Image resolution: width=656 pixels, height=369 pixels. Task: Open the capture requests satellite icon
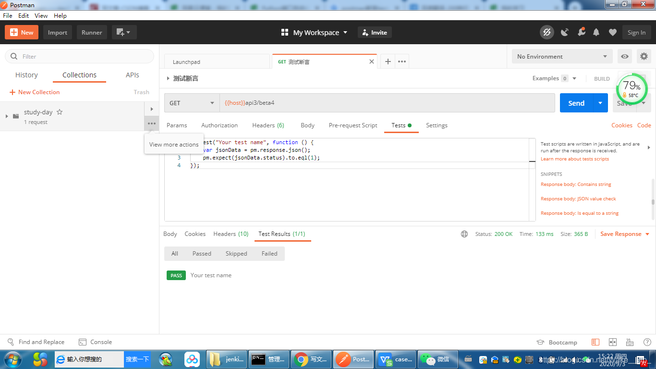pyautogui.click(x=565, y=32)
